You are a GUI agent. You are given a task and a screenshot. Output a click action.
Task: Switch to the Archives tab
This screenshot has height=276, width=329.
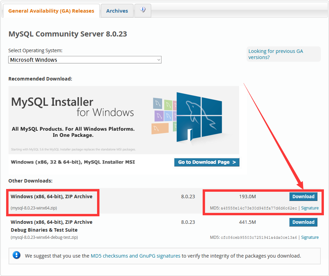pos(117,11)
